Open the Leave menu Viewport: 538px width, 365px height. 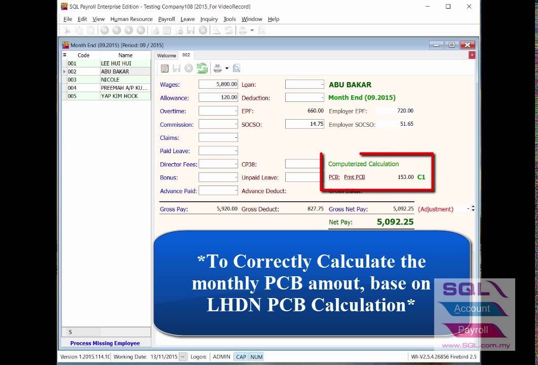point(187,19)
